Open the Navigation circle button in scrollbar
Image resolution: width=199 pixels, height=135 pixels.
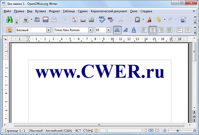pos(194,117)
